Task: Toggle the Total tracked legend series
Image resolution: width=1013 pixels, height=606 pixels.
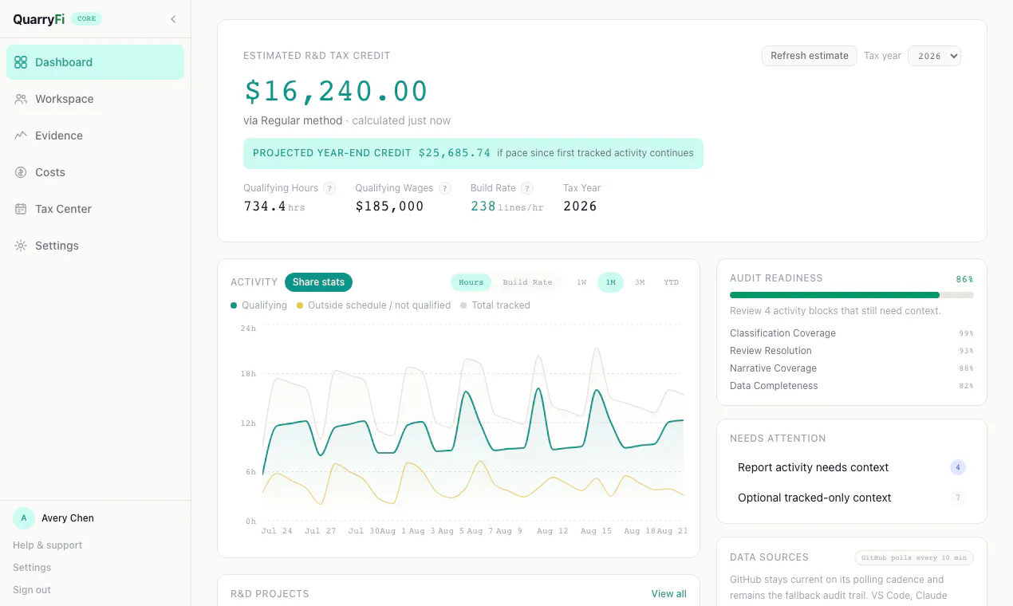Action: click(495, 305)
